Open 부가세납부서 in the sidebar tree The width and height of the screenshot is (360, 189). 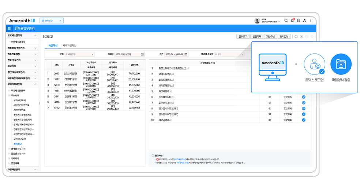point(19,139)
